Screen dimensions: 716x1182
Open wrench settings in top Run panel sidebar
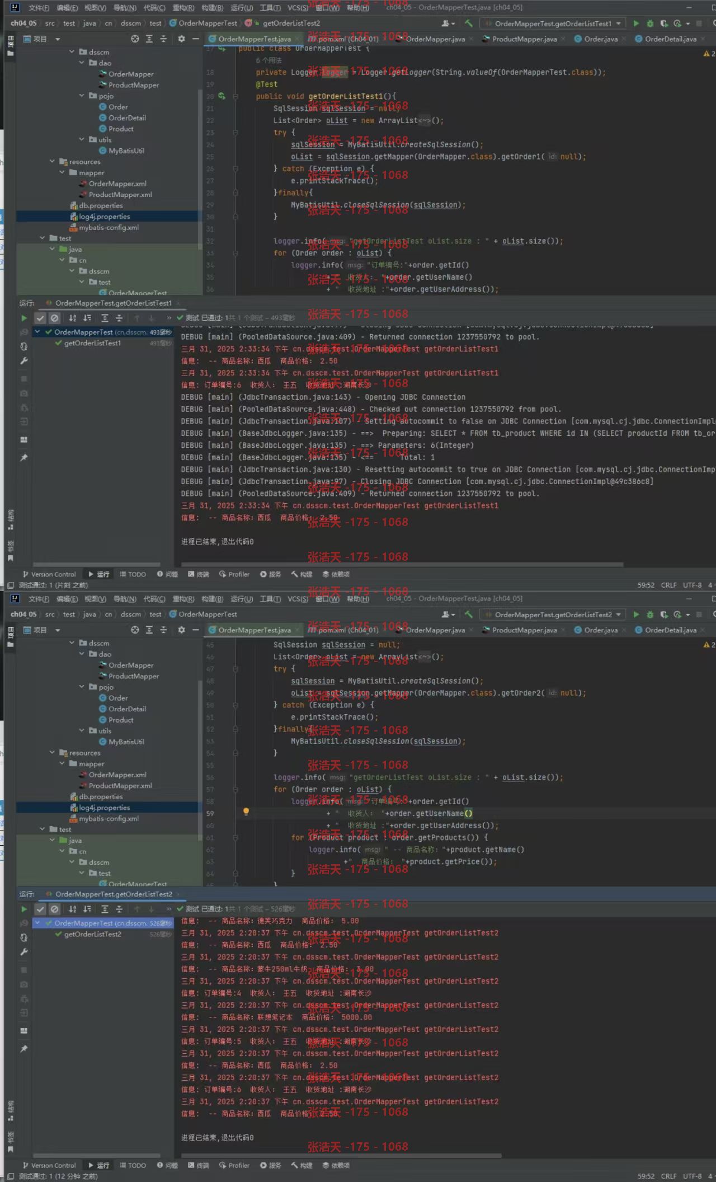coord(23,361)
